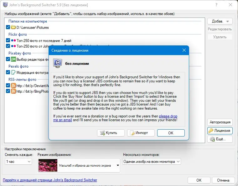Click the Редактировать button
This screenshot has width=238, height=186.
pos(220,29)
